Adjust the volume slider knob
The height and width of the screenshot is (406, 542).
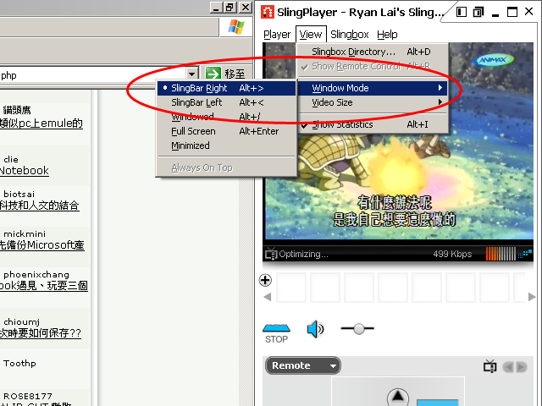click(359, 329)
